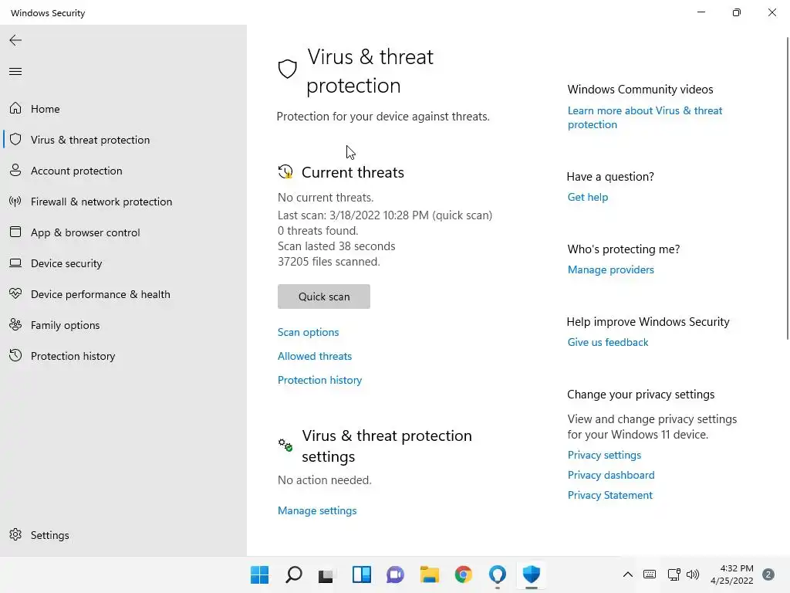Open Settings gear at sidebar bottom
The width and height of the screenshot is (790, 593).
coord(15,535)
